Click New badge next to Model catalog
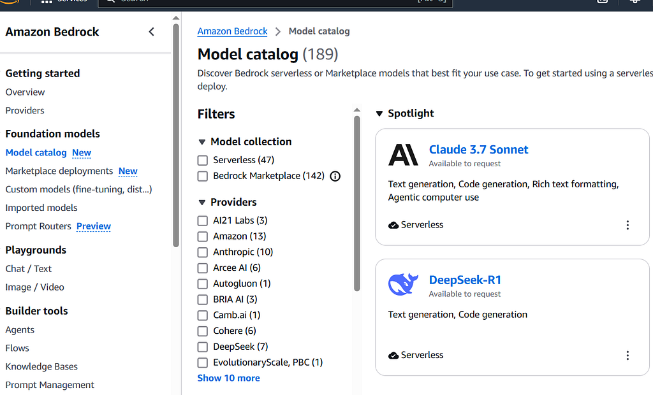The image size is (653, 395). pyautogui.click(x=82, y=153)
